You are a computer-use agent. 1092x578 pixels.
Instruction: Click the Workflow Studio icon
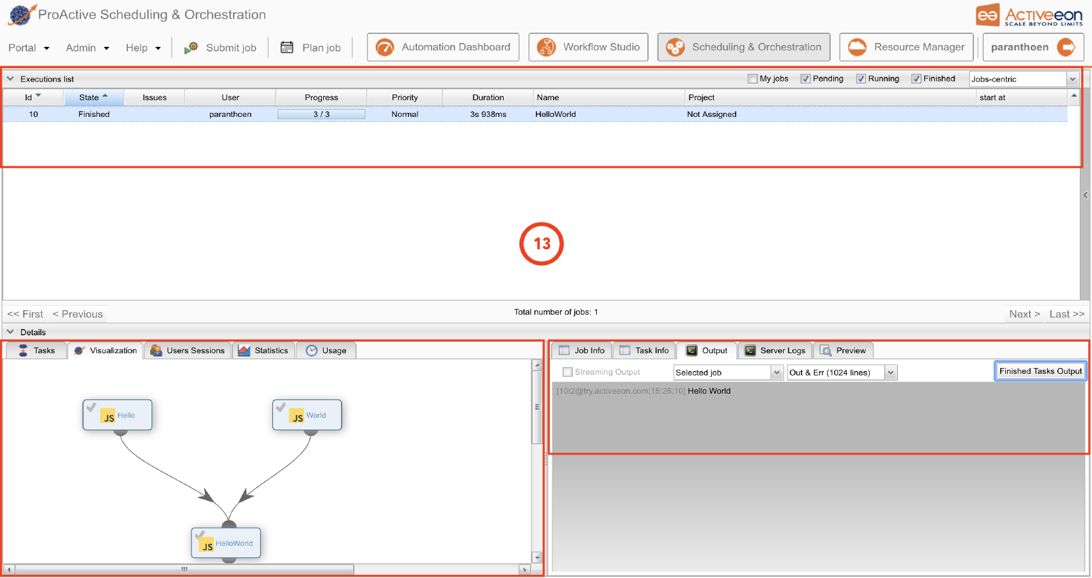546,48
